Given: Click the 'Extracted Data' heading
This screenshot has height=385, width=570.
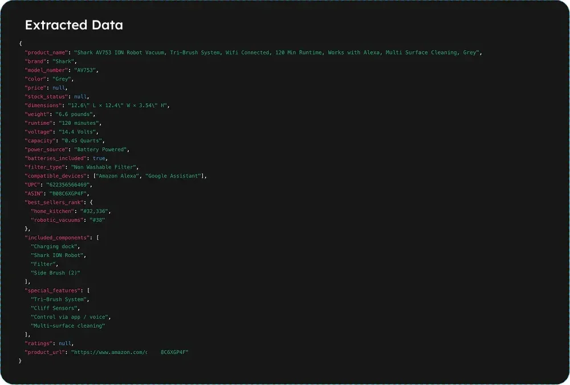Looking at the screenshot, I should pos(74,25).
